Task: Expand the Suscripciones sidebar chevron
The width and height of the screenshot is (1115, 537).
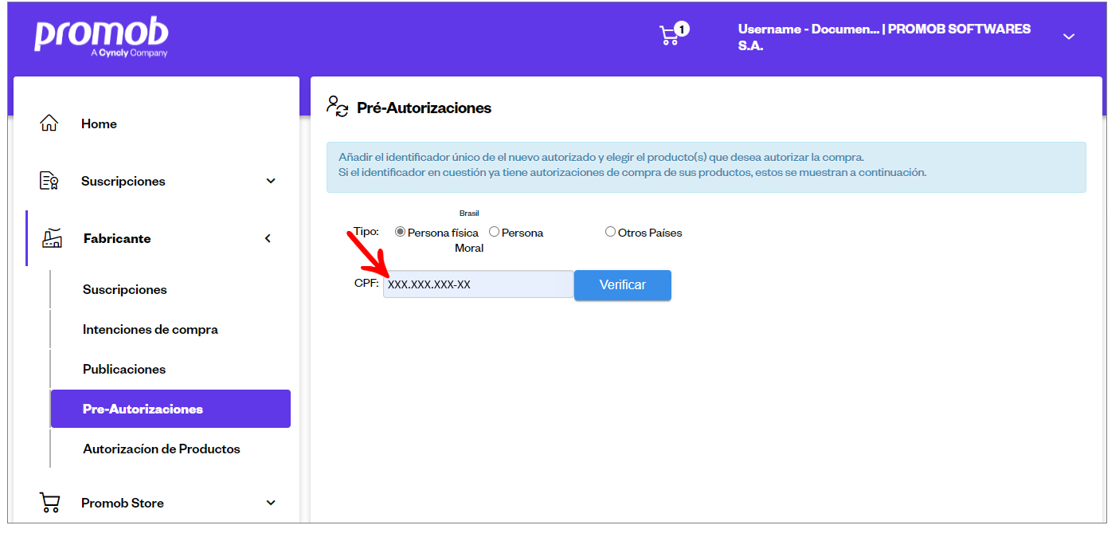Action: (271, 181)
